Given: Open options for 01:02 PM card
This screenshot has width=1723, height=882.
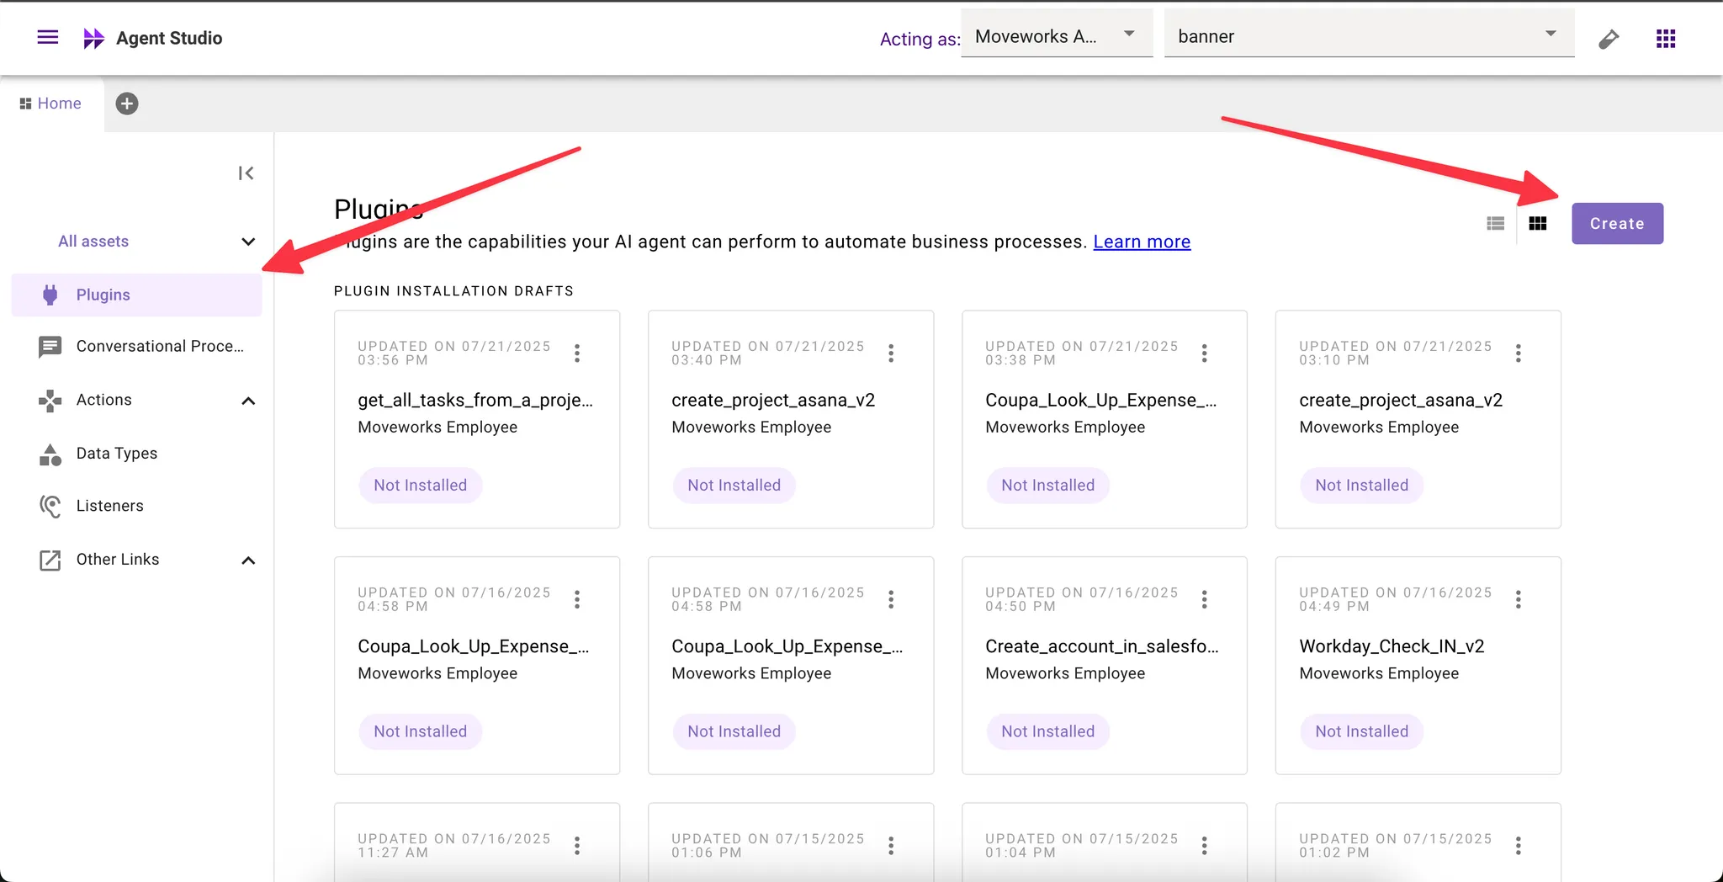Looking at the screenshot, I should [1519, 846].
